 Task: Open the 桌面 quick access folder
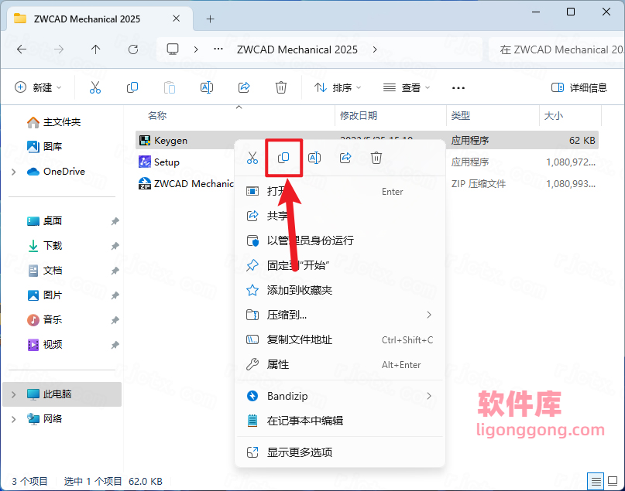click(x=45, y=221)
